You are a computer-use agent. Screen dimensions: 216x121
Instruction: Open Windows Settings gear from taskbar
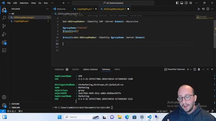pyautogui.click(x=142, y=117)
